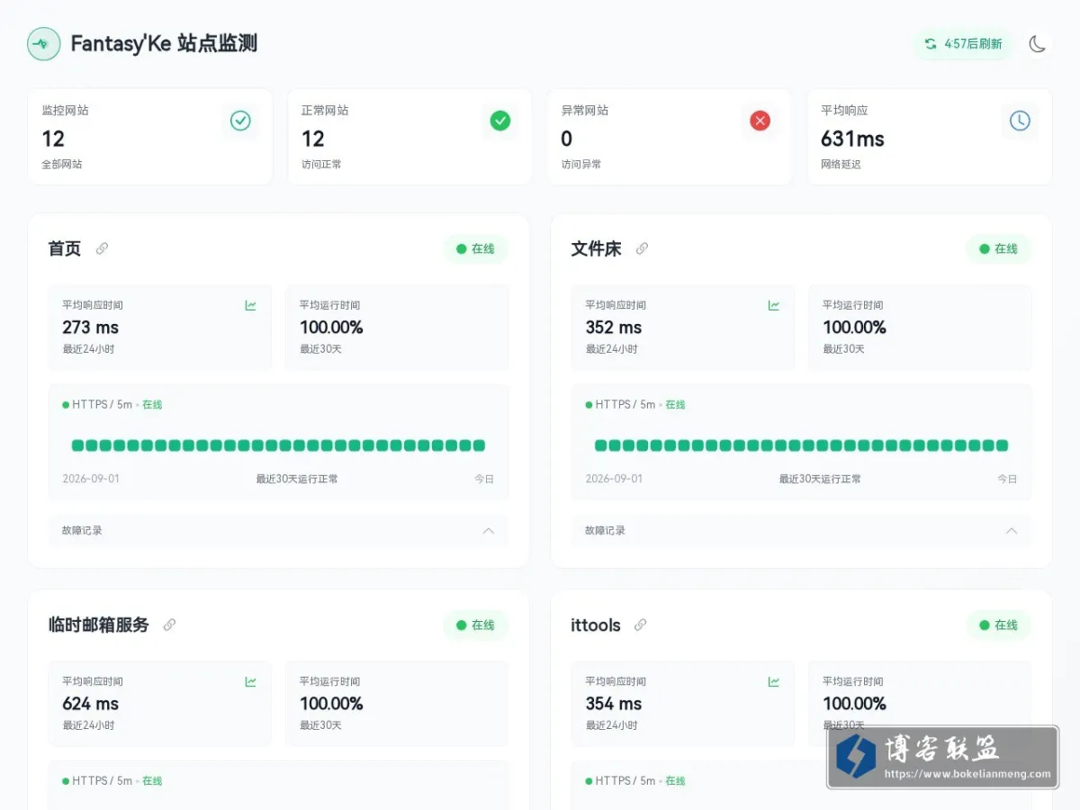Click the 临时邮箱服务 site title
The height and width of the screenshot is (810, 1080).
point(98,625)
